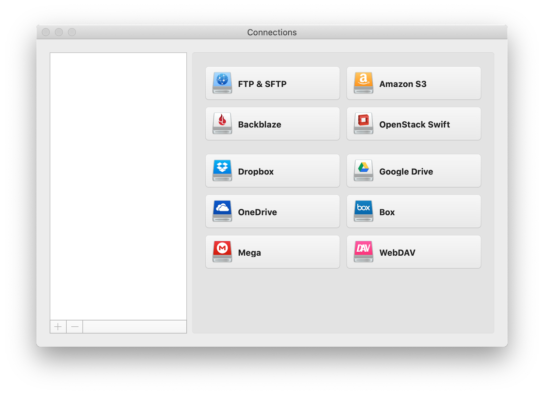Screen dimensions: 544x395
Task: Choose the OpenStack Swift label
Action: click(414, 124)
